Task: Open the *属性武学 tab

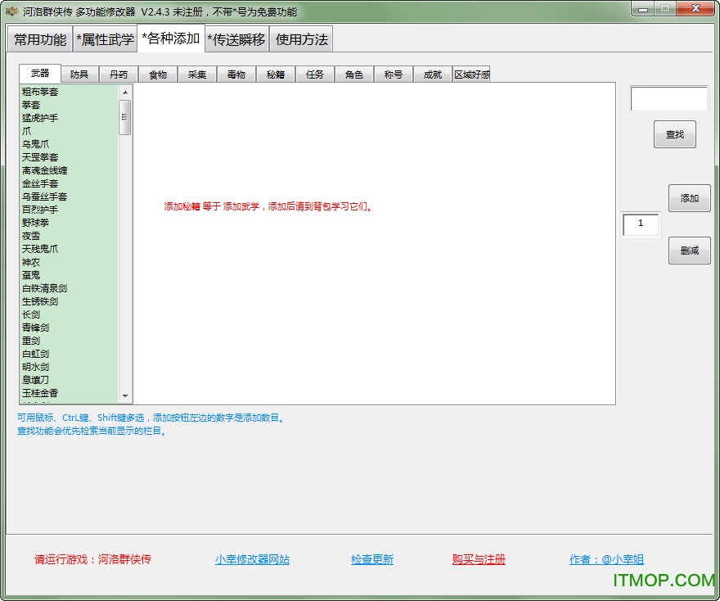Action: [105, 39]
